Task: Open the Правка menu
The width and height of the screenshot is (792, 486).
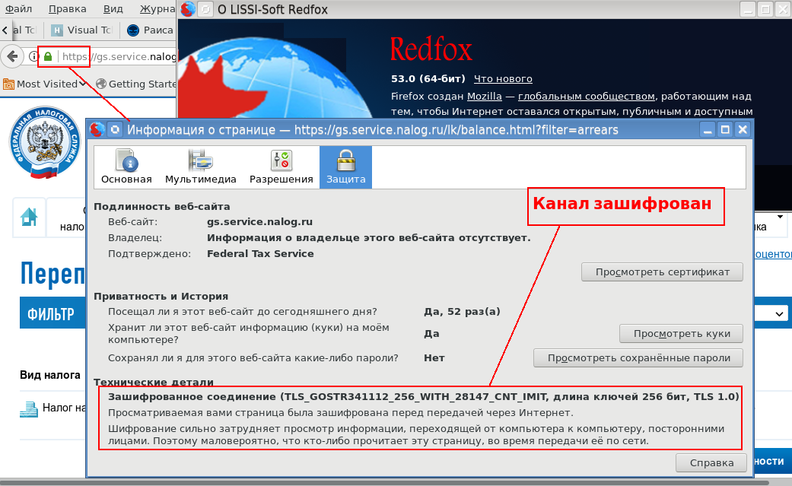Action: click(67, 9)
